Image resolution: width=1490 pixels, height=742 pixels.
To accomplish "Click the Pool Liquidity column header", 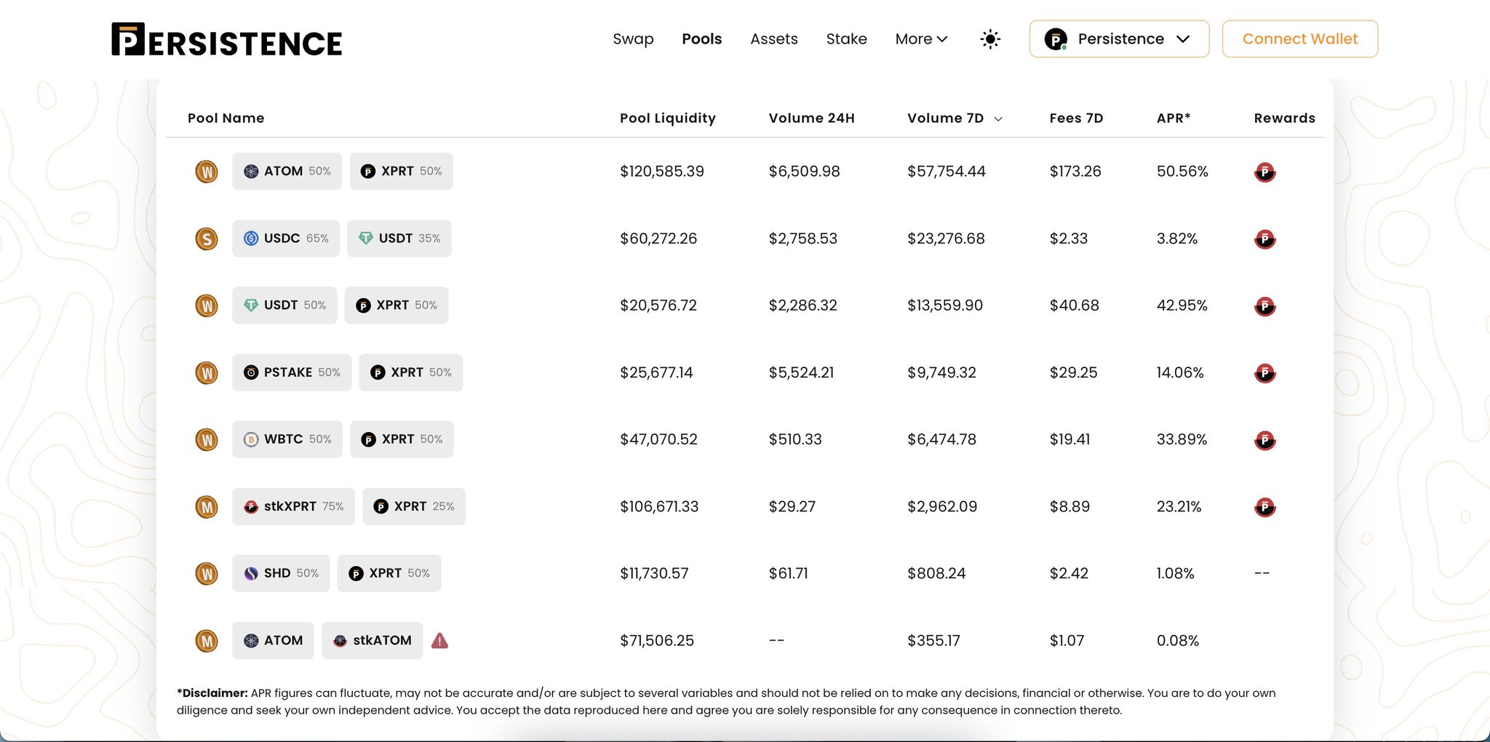I will click(667, 118).
